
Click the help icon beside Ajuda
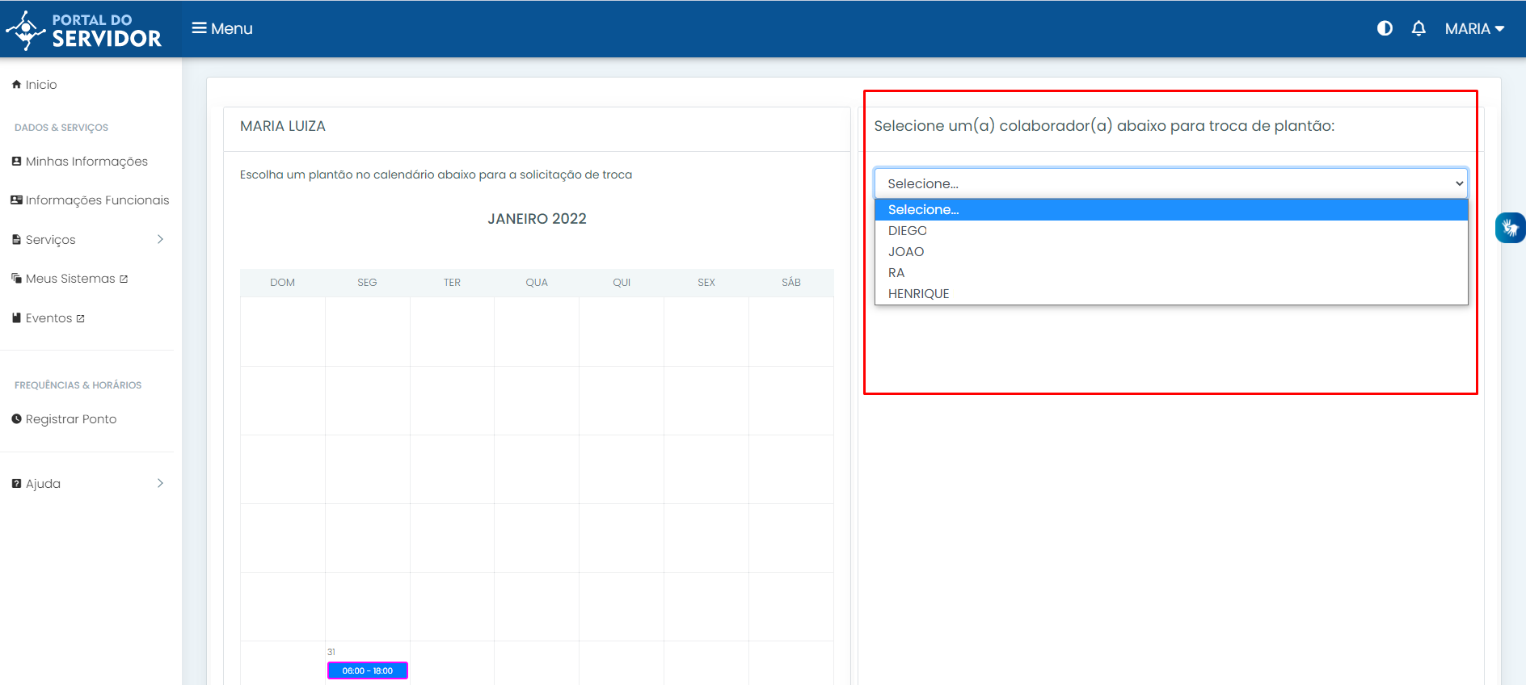point(16,483)
